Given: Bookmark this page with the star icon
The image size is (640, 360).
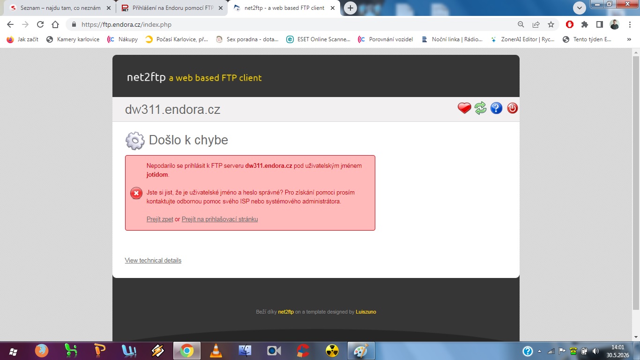Looking at the screenshot, I should click(551, 24).
